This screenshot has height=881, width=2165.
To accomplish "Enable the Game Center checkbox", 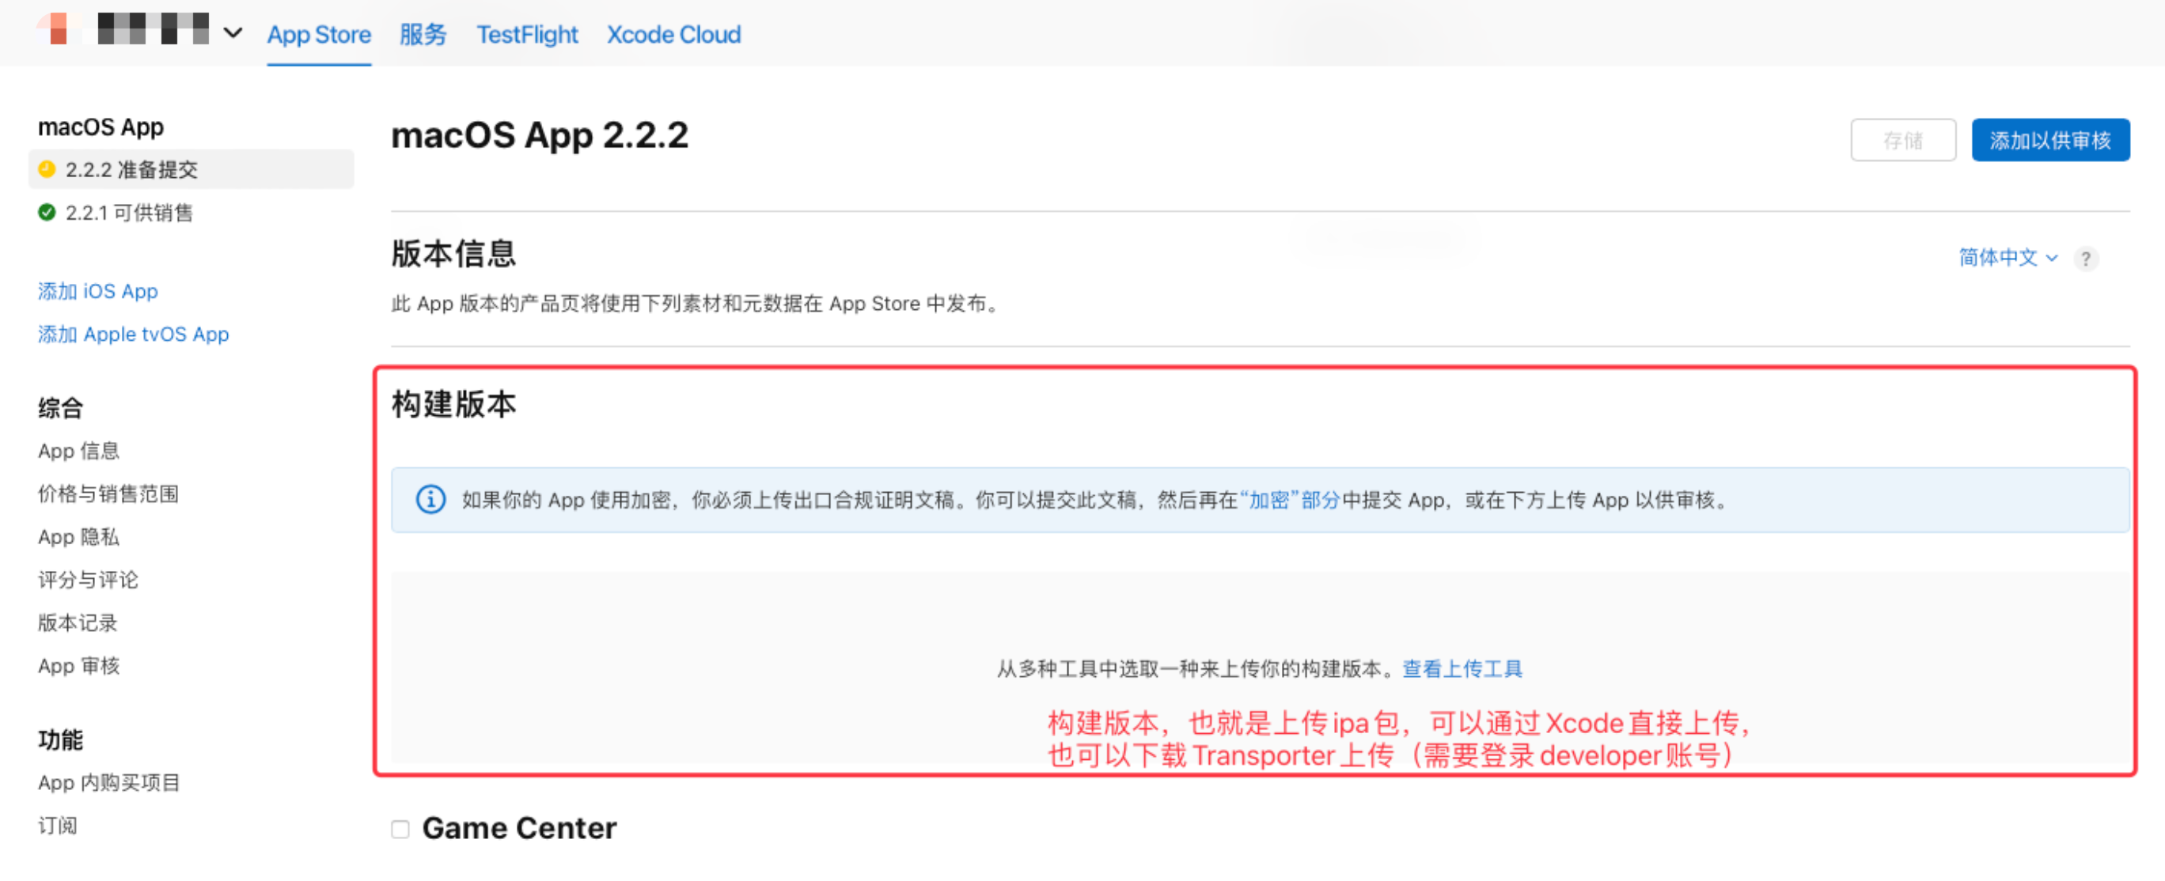I will tap(401, 829).
